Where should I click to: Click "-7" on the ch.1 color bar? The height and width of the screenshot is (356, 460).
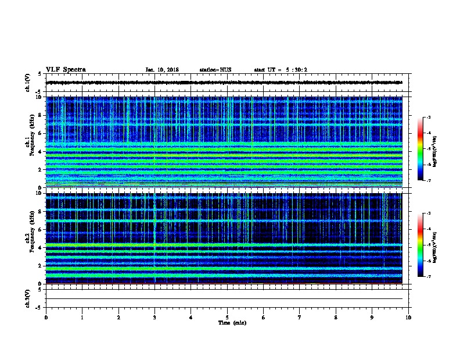point(428,181)
